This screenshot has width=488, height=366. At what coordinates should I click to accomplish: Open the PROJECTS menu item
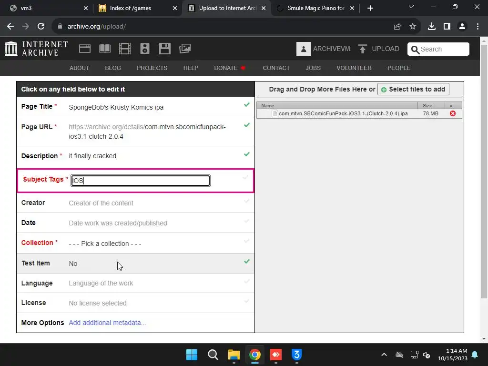click(x=152, y=68)
